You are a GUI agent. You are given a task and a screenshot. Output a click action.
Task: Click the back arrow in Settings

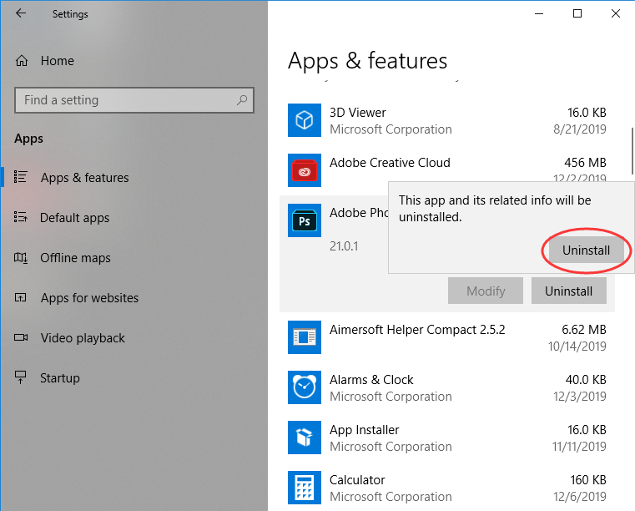point(21,13)
